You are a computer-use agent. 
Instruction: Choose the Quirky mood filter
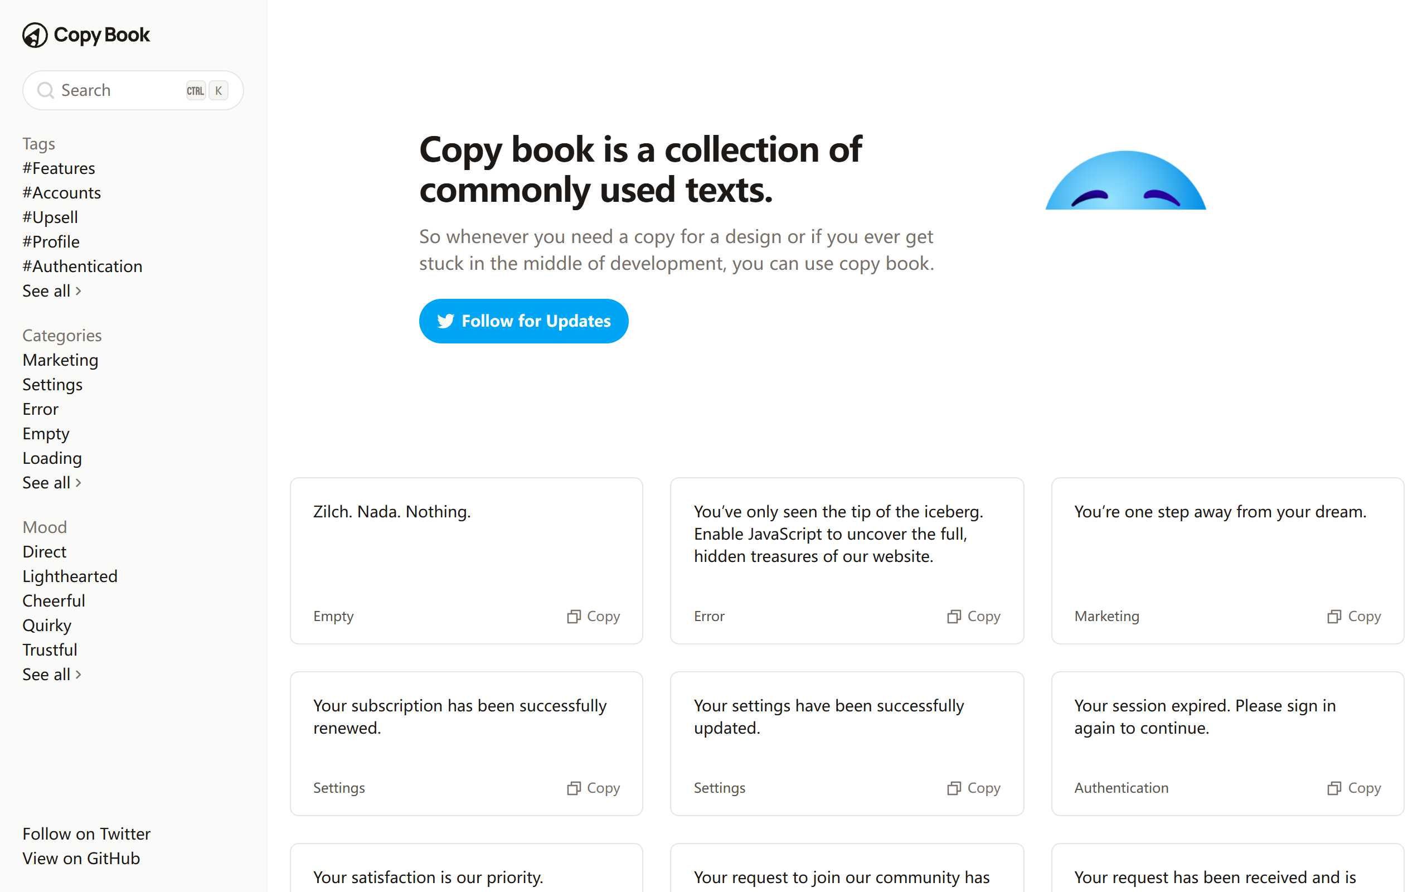(47, 626)
